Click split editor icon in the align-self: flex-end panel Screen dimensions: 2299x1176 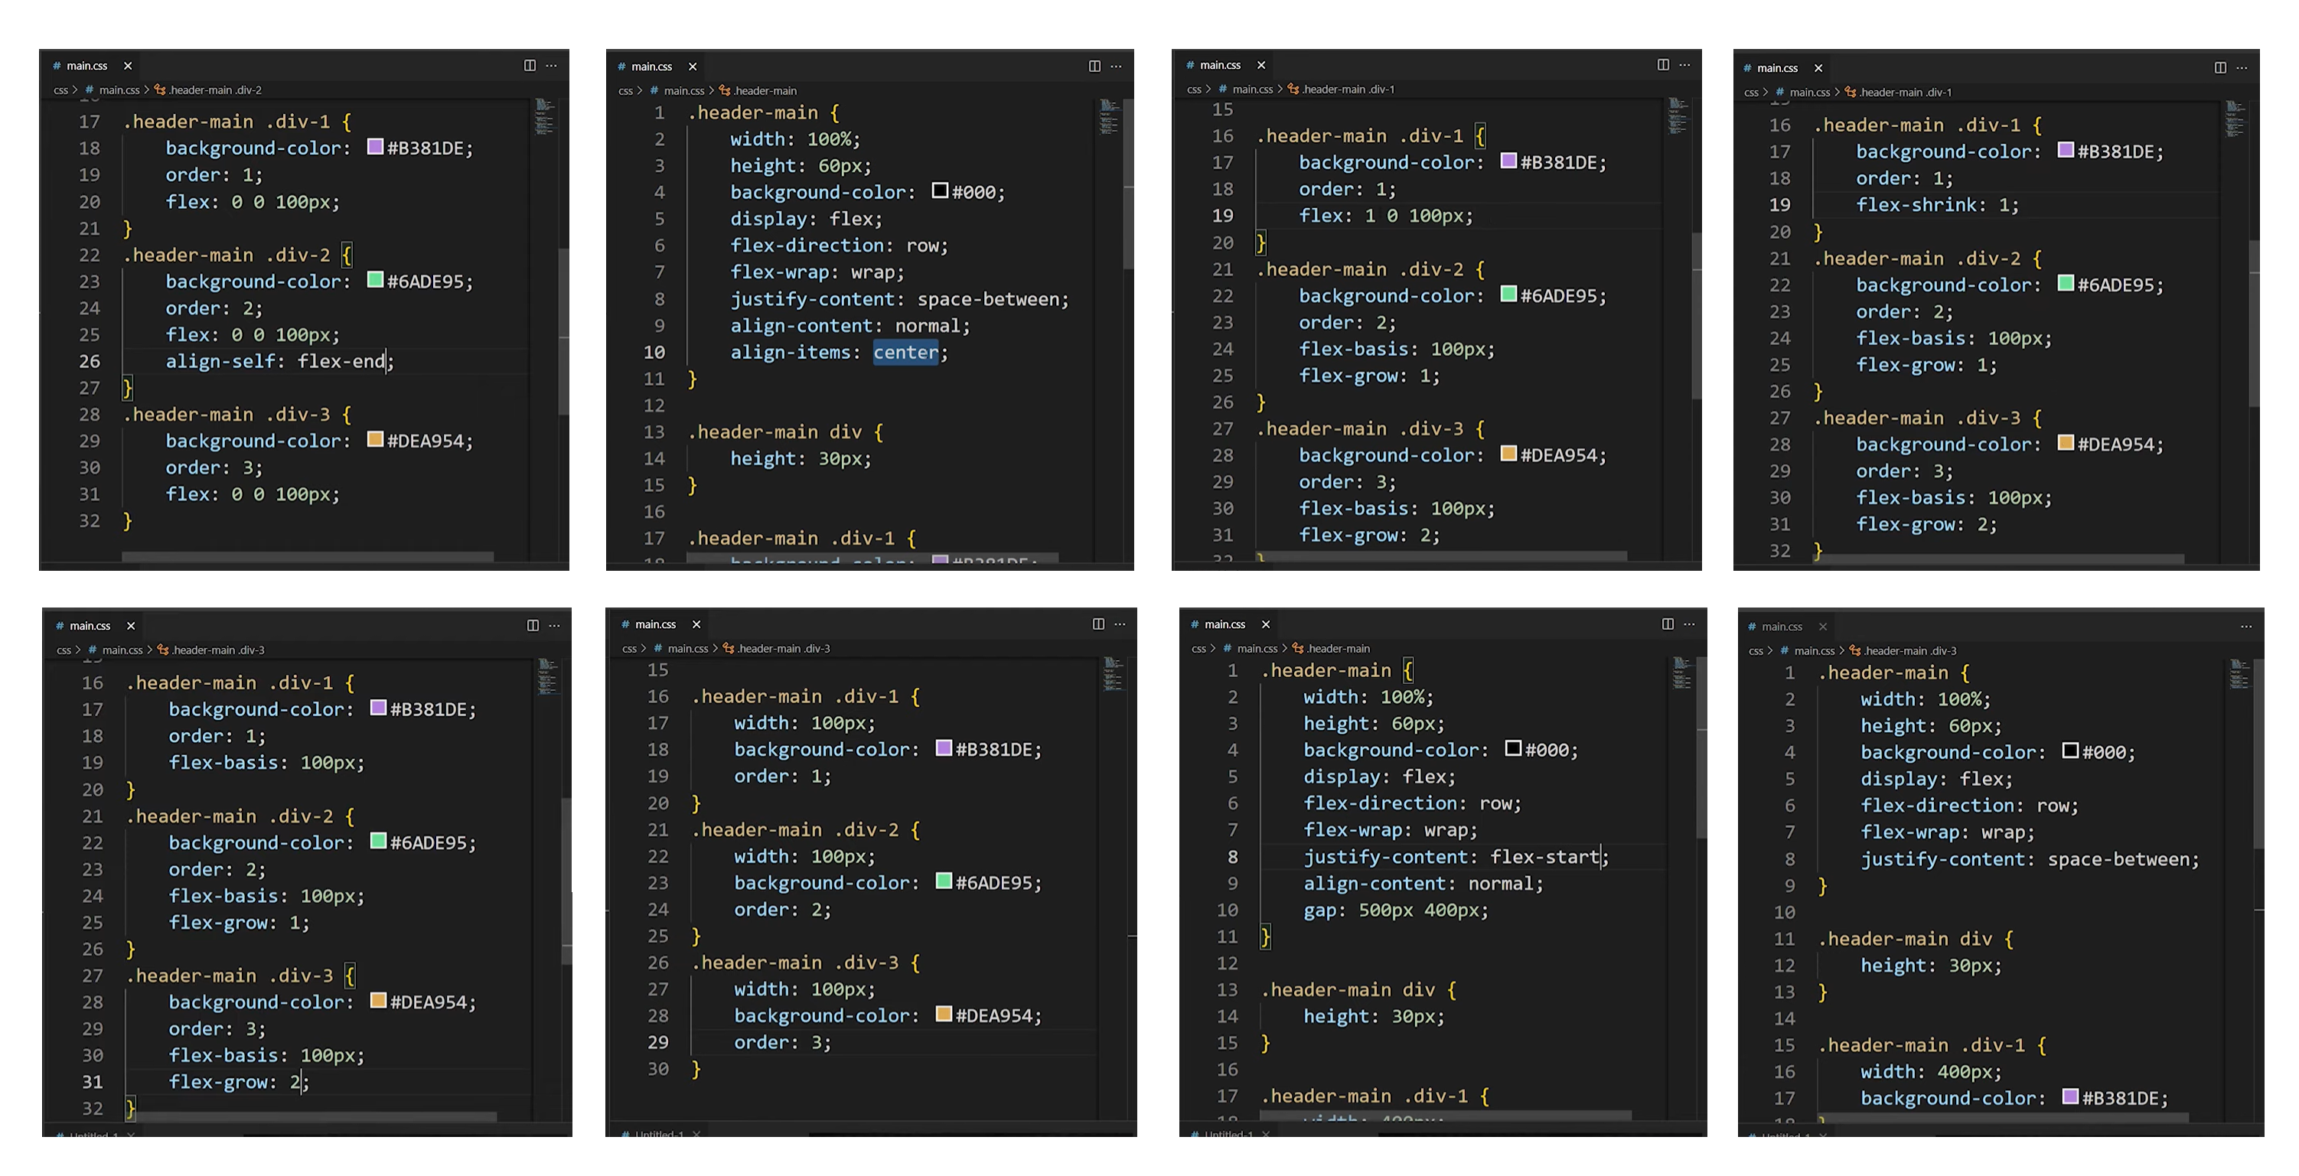530,65
